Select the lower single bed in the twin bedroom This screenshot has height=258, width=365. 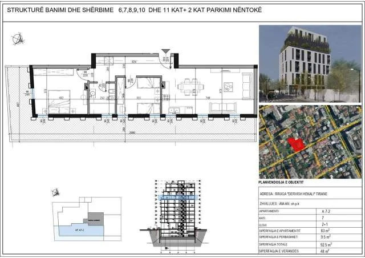pos(148,108)
